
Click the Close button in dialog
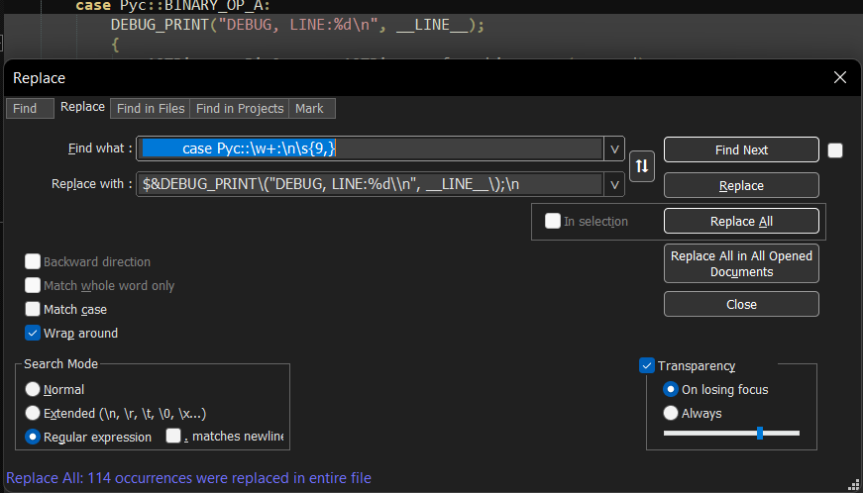point(741,304)
